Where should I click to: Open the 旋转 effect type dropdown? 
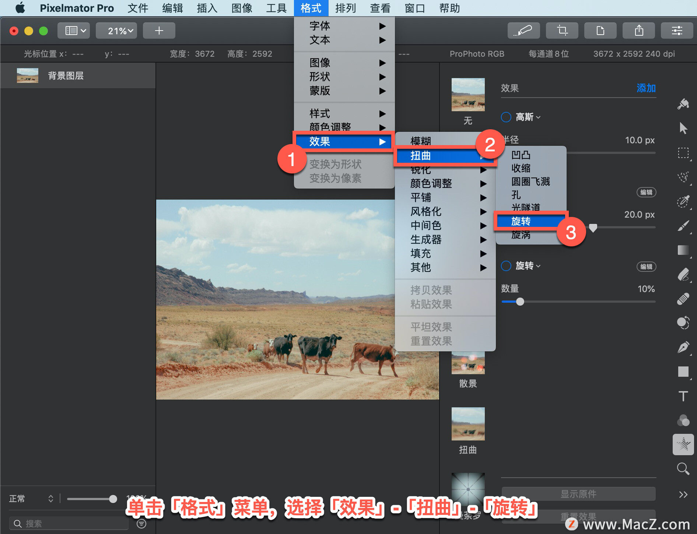point(528,266)
